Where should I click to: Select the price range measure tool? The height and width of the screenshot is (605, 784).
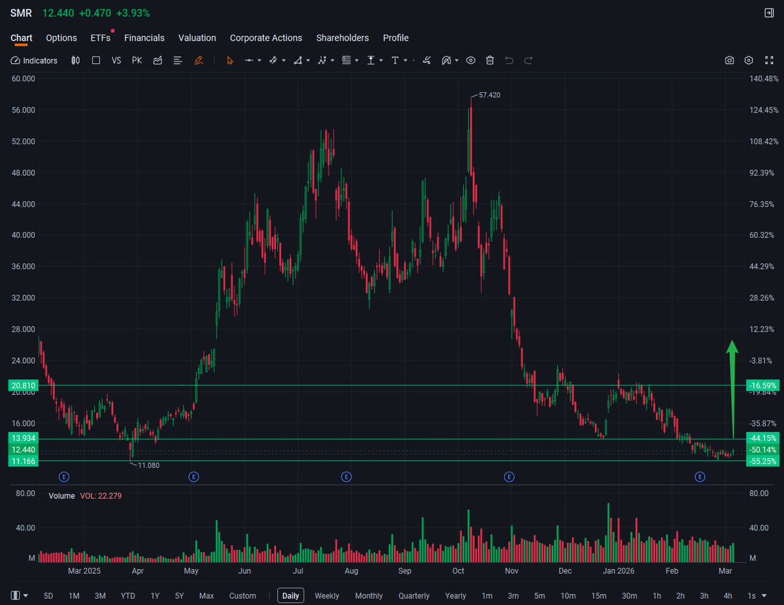pos(371,60)
